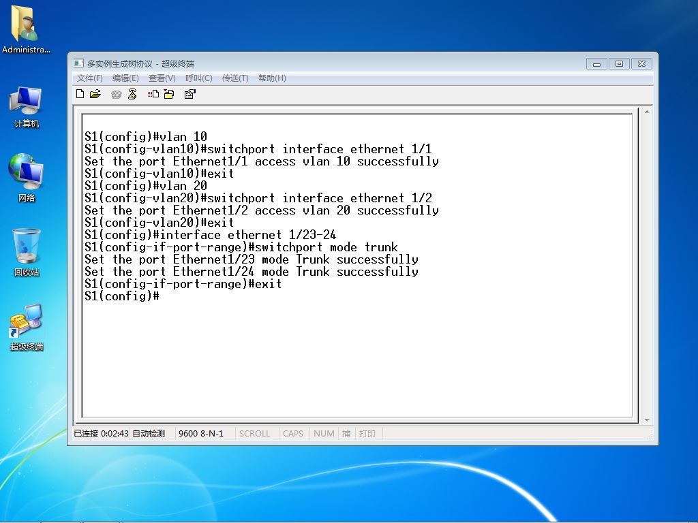Click the scrollbar down arrow

[647, 419]
